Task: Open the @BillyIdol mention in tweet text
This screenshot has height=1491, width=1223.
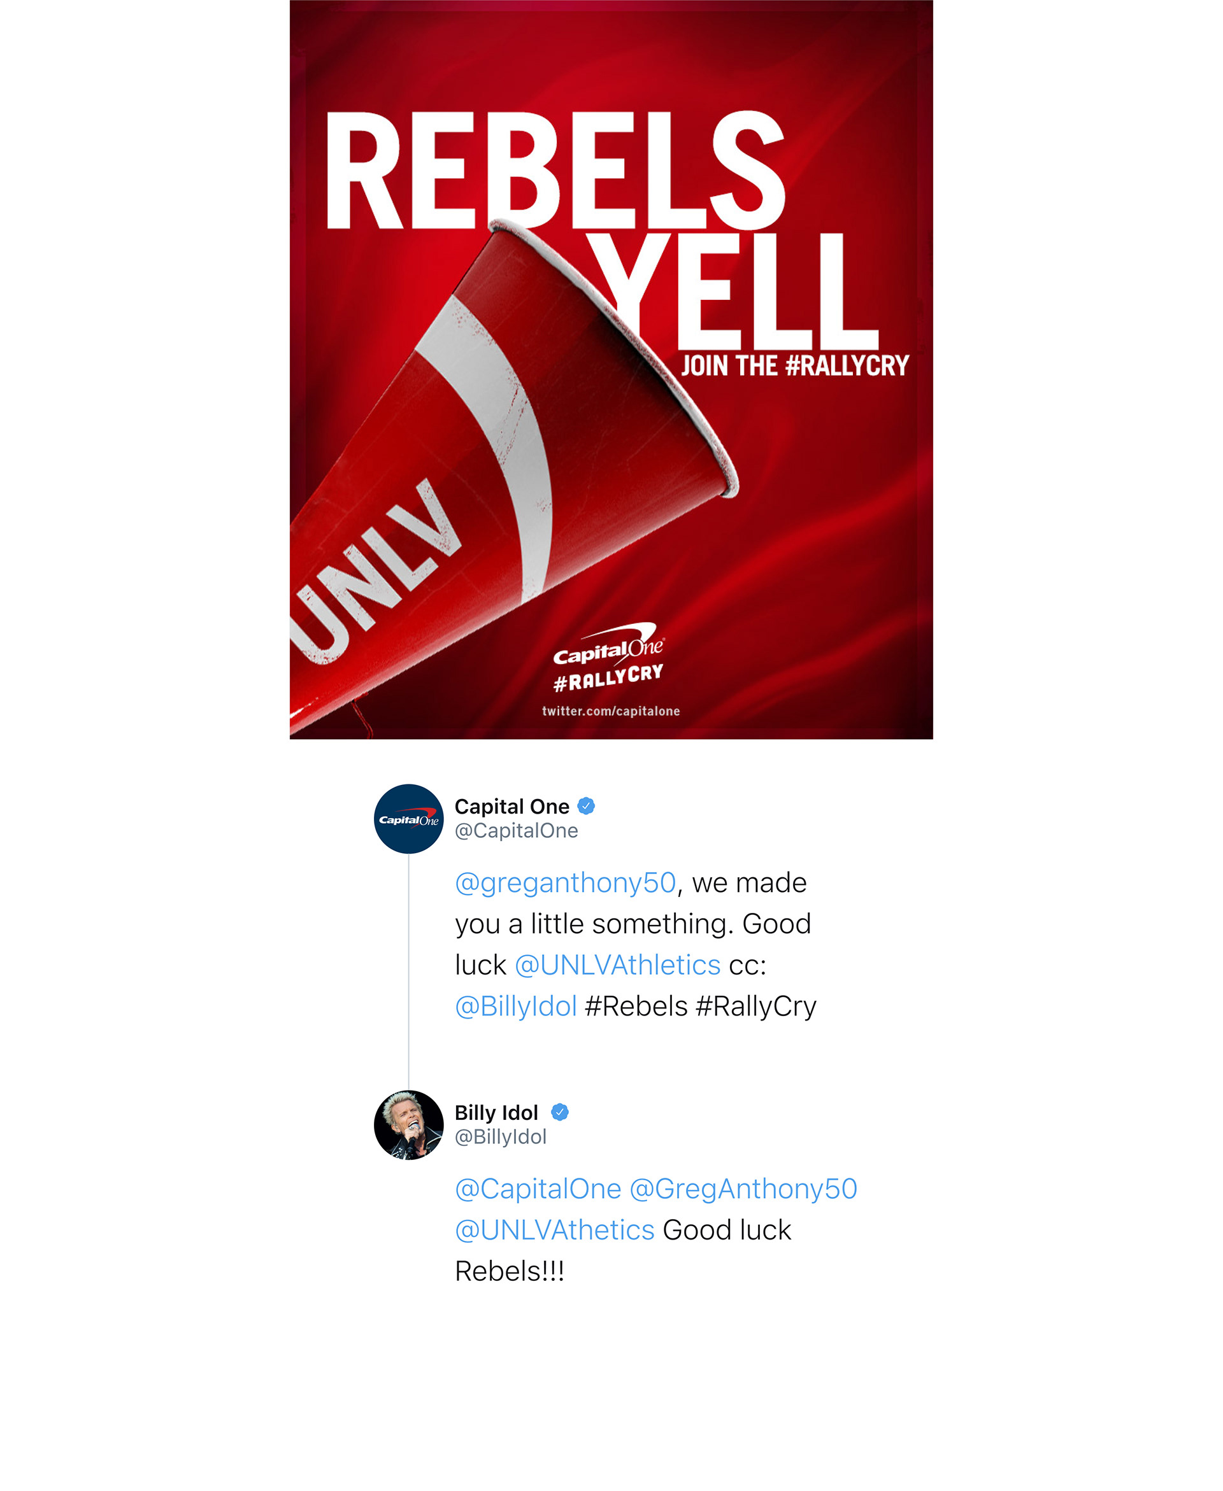Action: click(517, 1007)
